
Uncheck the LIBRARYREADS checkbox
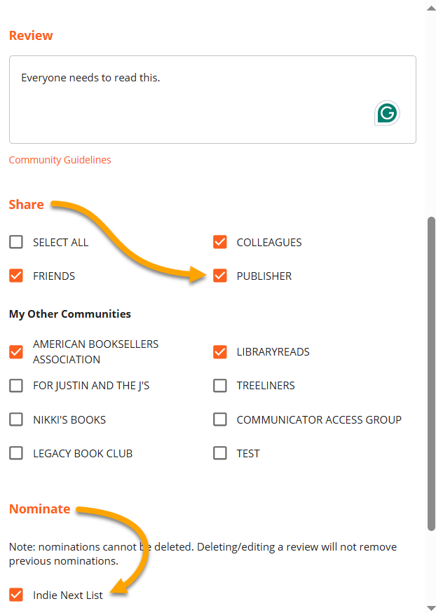point(220,352)
